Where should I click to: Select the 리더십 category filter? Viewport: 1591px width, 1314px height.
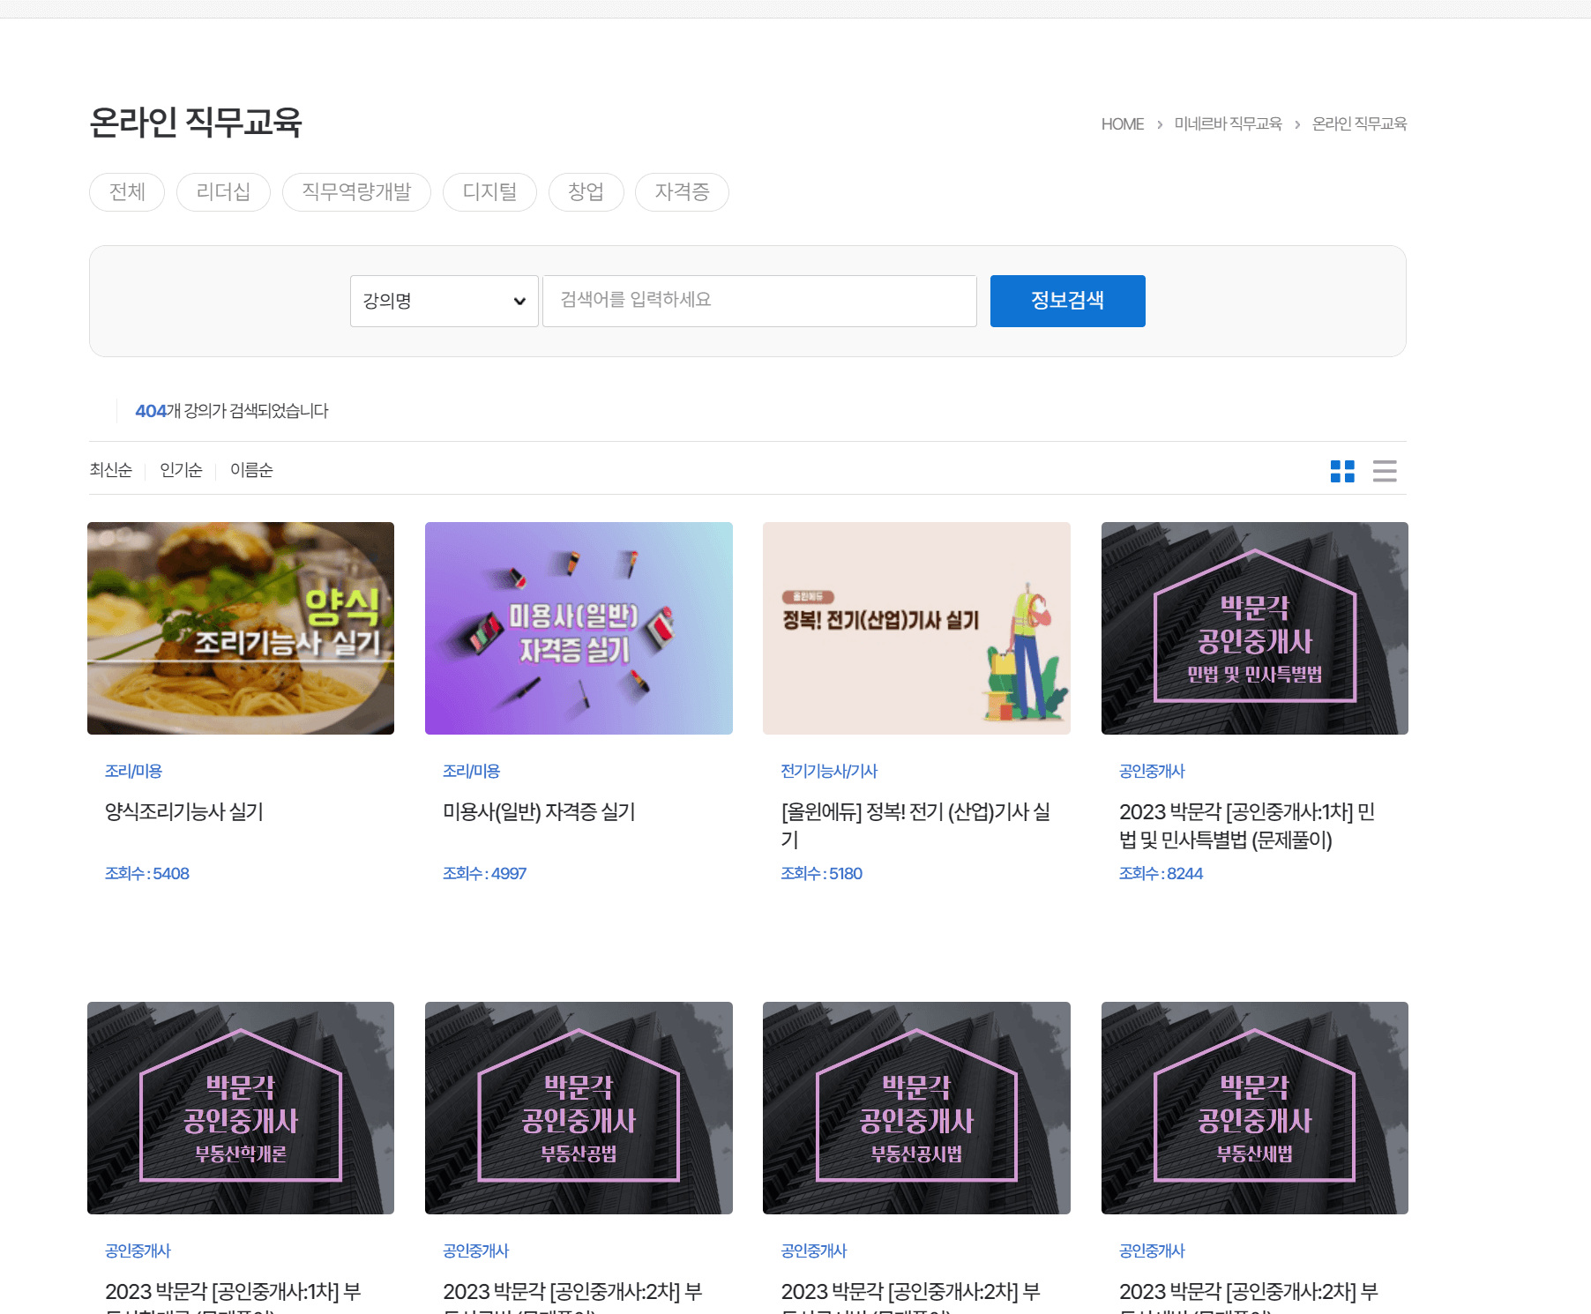tap(223, 192)
